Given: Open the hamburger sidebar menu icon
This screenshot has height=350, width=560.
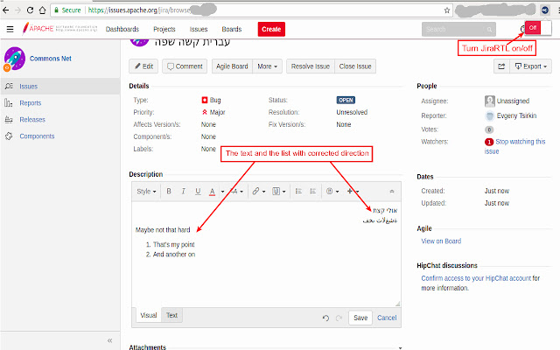Looking at the screenshot, I should pyautogui.click(x=10, y=29).
